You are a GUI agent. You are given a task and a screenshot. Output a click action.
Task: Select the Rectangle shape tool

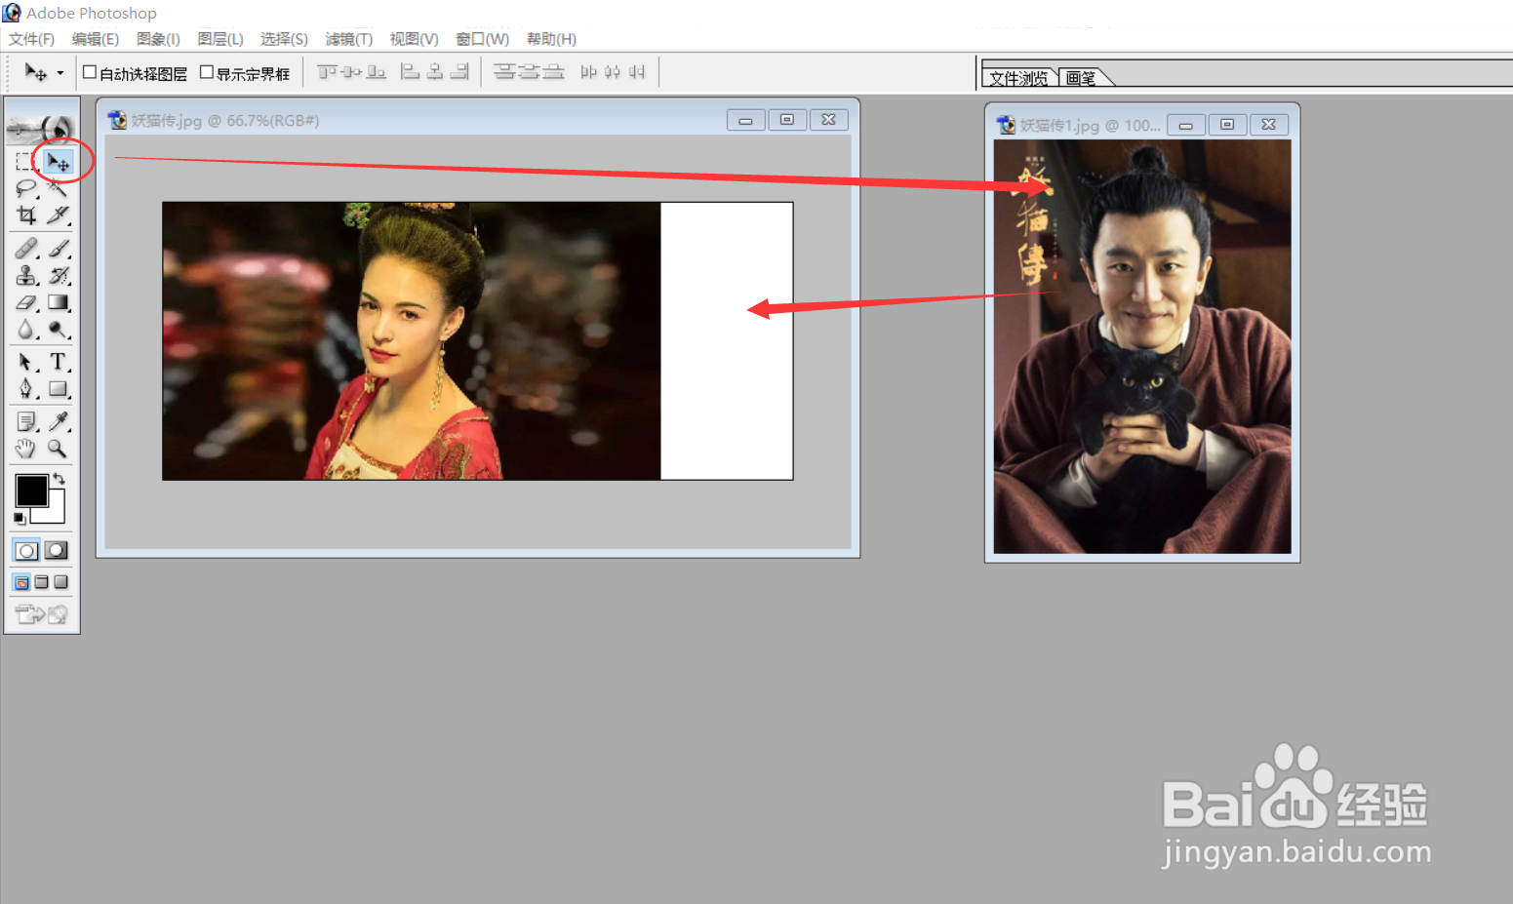click(x=59, y=389)
